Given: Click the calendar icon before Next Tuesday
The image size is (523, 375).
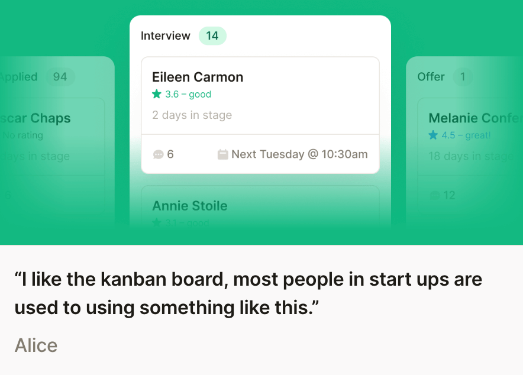Looking at the screenshot, I should [x=223, y=154].
